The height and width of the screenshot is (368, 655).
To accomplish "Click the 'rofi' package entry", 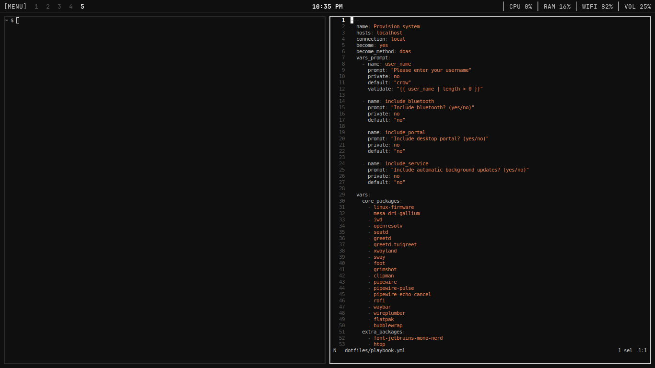I will coord(379,301).
